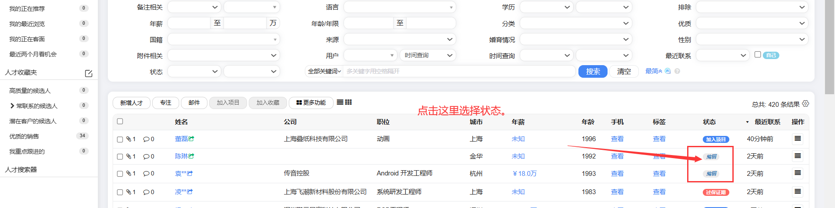Focus the keyword search input field
Image resolution: width=835 pixels, height=208 pixels.
[459, 71]
